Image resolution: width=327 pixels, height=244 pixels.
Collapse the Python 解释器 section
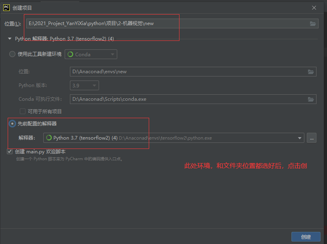coord(10,38)
